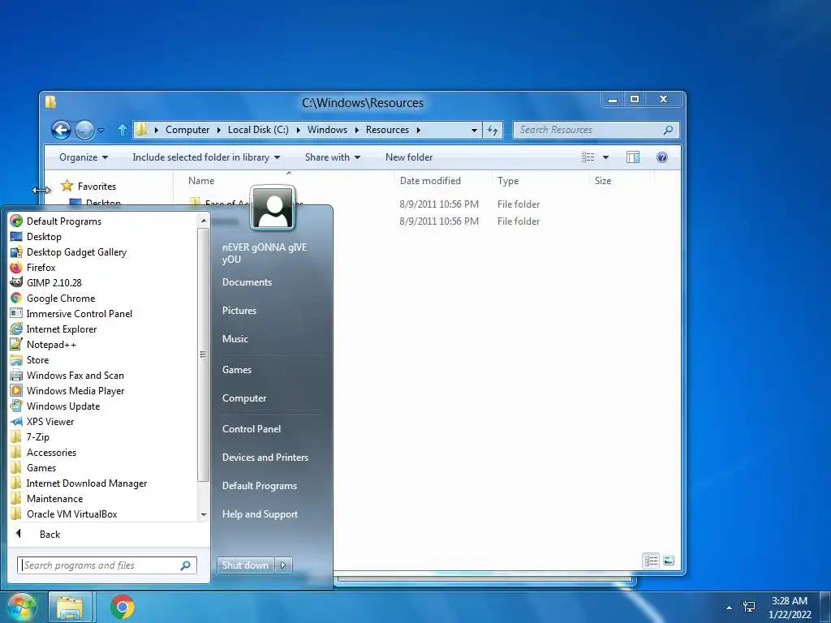Open Explorer help icon
Viewport: 831px width, 623px height.
[662, 157]
